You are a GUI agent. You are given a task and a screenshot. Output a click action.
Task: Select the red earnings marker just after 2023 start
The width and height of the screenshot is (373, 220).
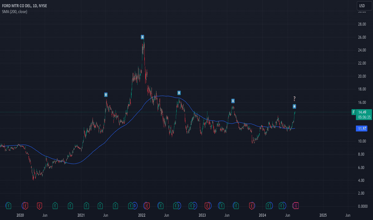tap(208, 206)
